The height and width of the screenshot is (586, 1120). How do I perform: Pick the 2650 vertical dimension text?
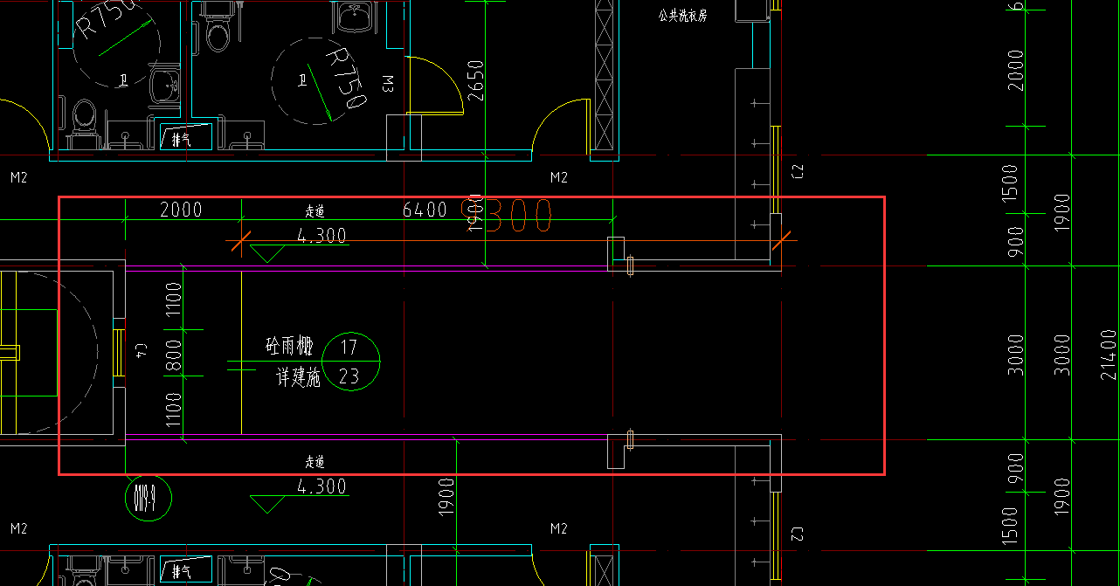point(475,81)
